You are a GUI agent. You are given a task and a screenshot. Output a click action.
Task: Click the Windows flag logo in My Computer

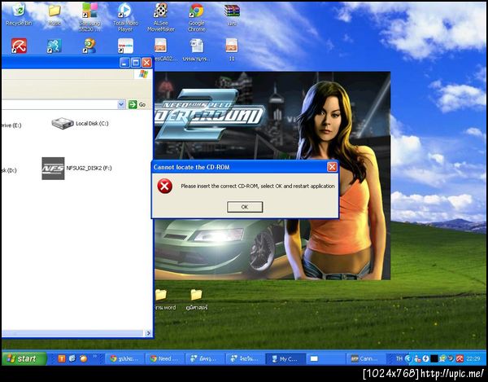coord(143,74)
